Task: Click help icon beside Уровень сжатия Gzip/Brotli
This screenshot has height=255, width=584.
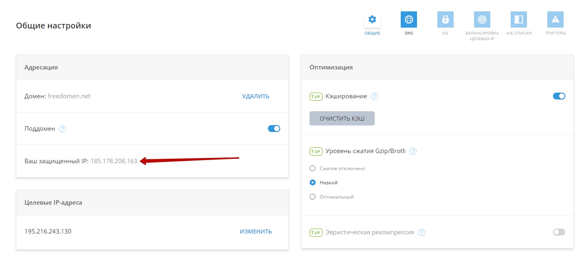Action: coord(413,151)
